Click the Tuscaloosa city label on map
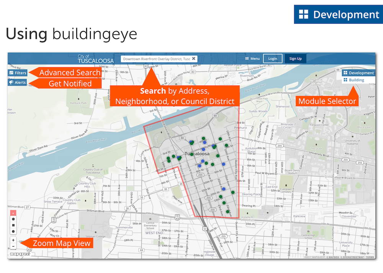This screenshot has height=273, width=383. point(197,153)
